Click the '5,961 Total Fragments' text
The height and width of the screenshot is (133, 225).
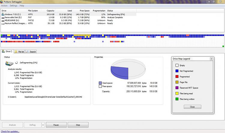pos(24,89)
